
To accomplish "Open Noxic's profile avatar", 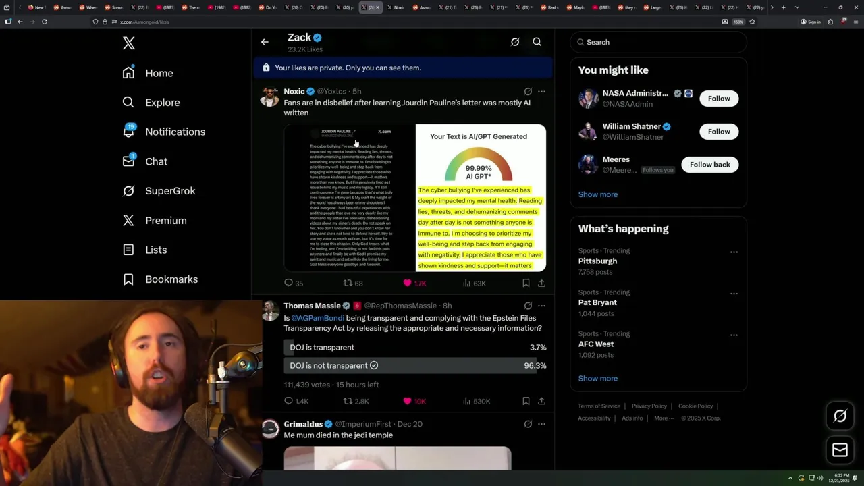I will 270,97.
